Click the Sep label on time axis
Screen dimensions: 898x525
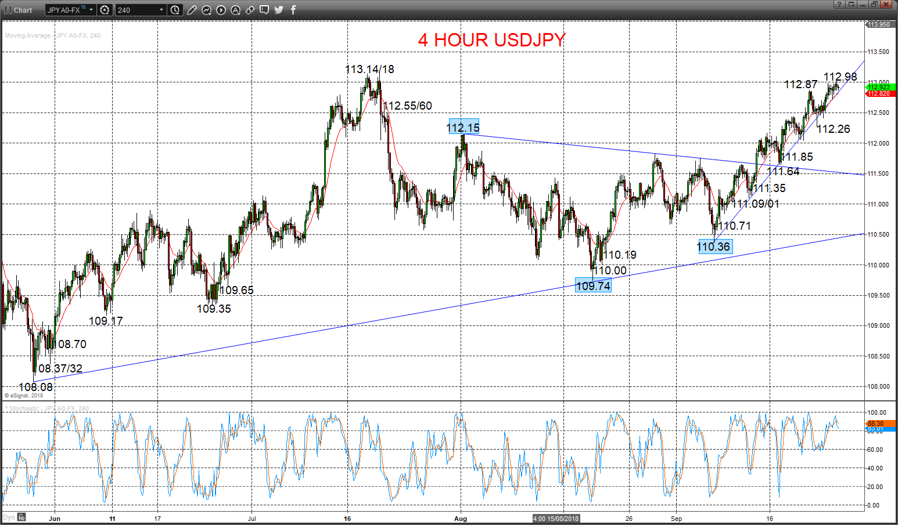pyautogui.click(x=676, y=519)
